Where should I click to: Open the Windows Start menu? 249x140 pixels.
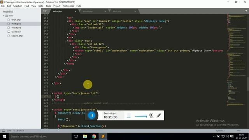coord(4,136)
